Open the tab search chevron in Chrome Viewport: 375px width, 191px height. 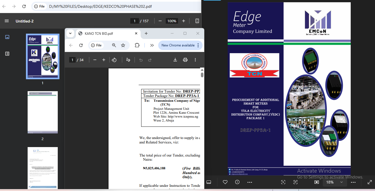tap(70, 33)
